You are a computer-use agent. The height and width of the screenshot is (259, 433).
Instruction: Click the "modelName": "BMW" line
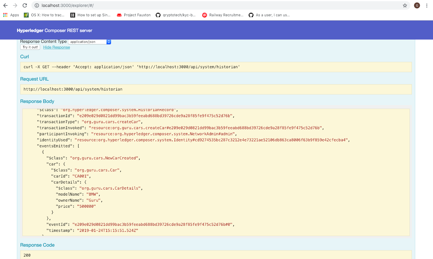point(78,194)
